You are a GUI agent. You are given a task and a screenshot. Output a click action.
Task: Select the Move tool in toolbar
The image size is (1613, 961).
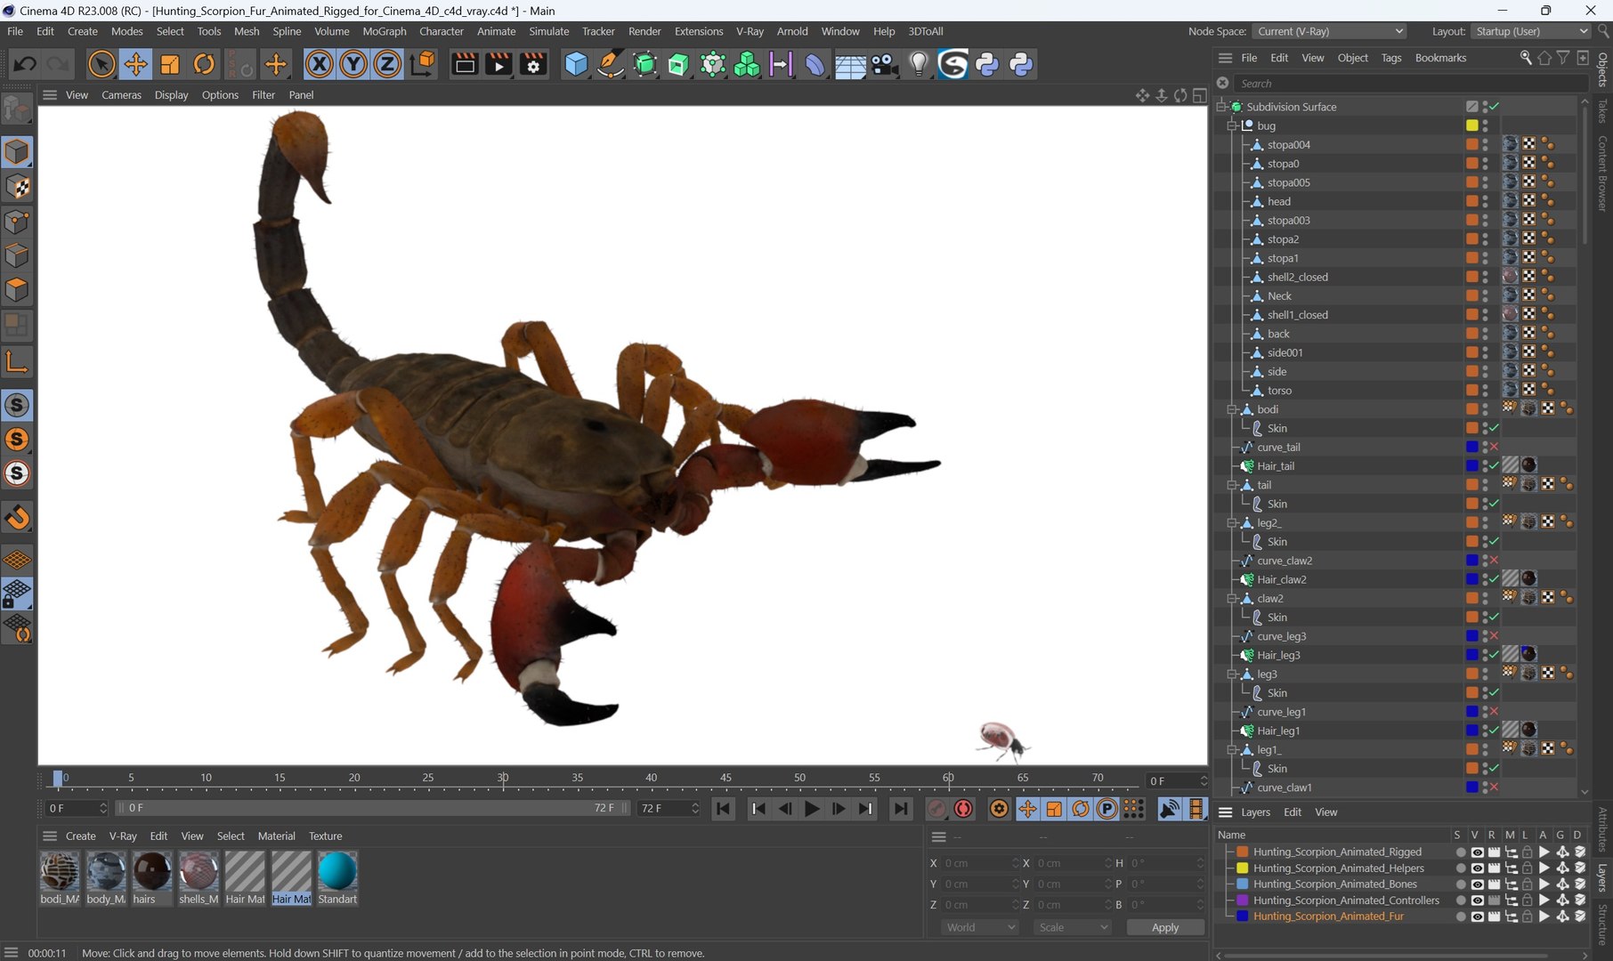[x=135, y=64]
